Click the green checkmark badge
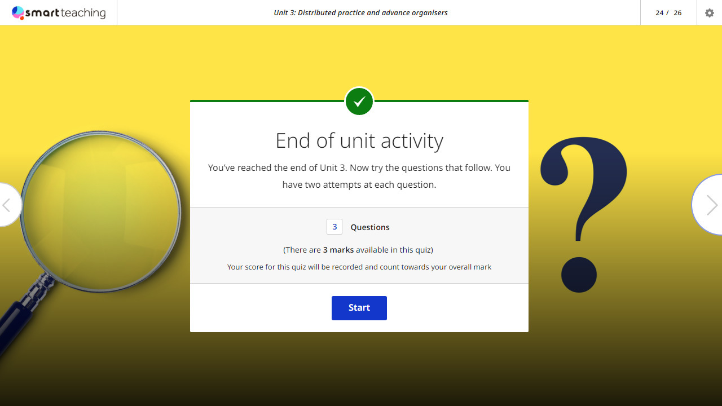The height and width of the screenshot is (406, 722). tap(359, 101)
